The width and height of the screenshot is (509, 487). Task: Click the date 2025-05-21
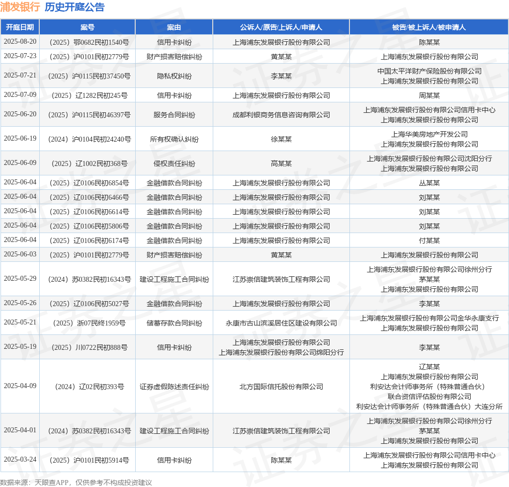(20, 323)
